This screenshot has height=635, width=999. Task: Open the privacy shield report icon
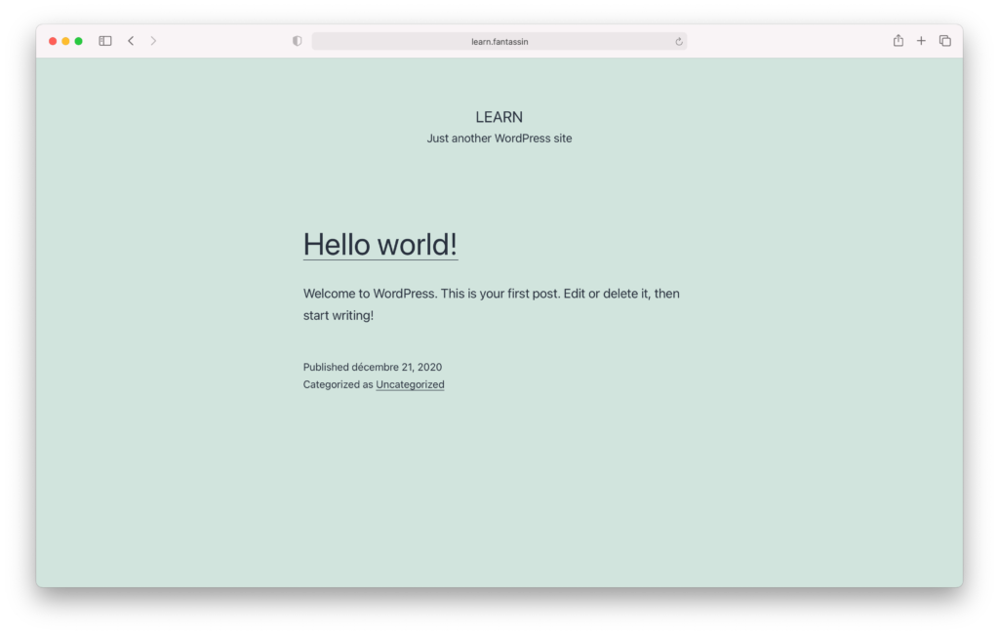click(297, 41)
